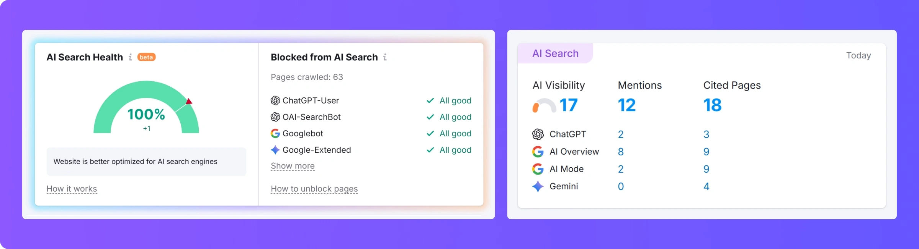
Task: Click the Google-Extended sparkle icon
Action: (275, 150)
